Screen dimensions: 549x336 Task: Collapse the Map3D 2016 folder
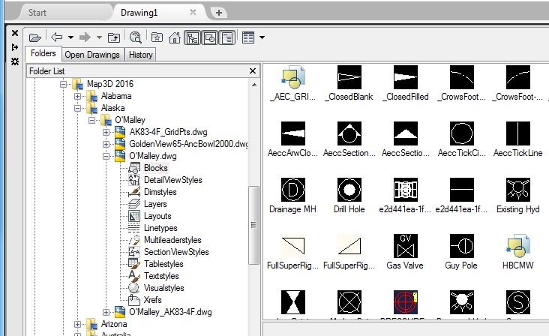coord(63,84)
